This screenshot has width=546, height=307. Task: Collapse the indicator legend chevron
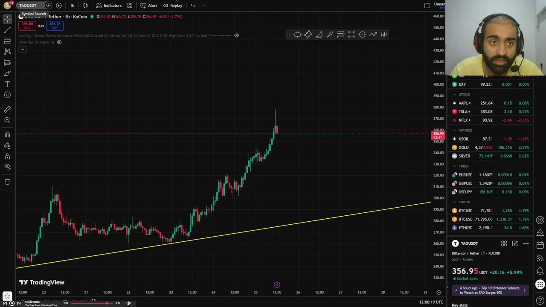coord(22,49)
